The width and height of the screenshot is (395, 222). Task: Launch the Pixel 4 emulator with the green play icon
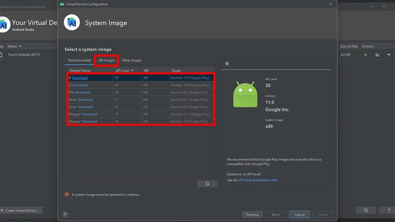pyautogui.click(x=365, y=55)
